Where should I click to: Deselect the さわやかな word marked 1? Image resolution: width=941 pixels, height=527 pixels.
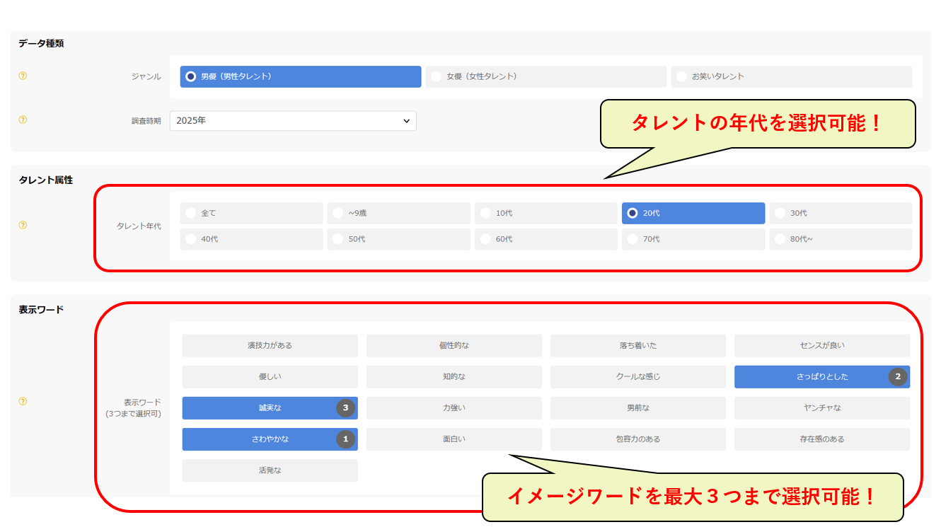click(x=270, y=439)
